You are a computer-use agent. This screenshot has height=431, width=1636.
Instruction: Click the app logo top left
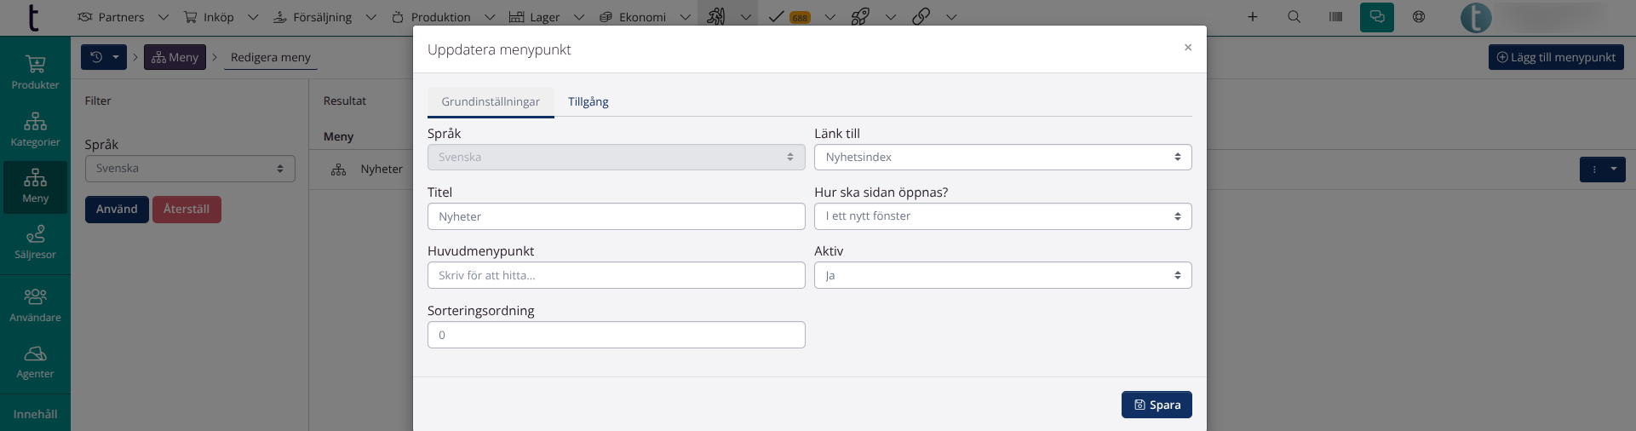click(33, 17)
